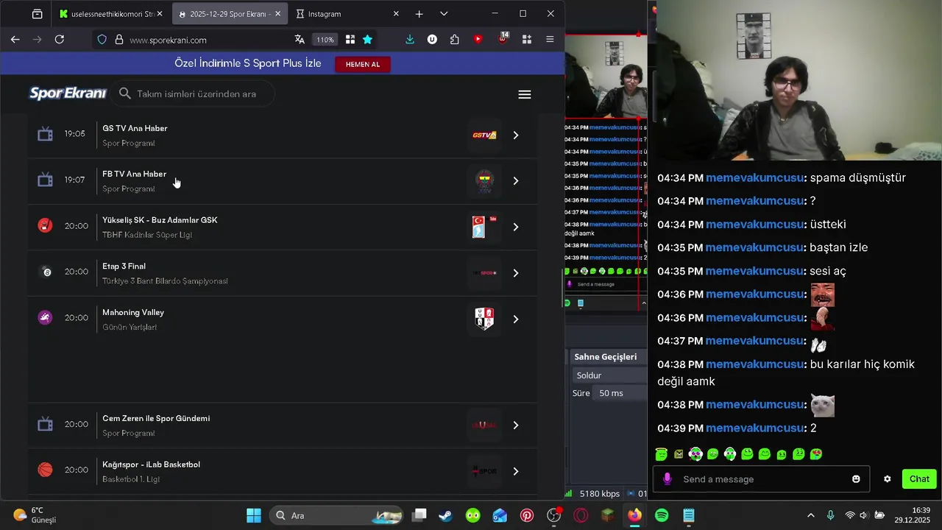View site security lock information

(118, 40)
